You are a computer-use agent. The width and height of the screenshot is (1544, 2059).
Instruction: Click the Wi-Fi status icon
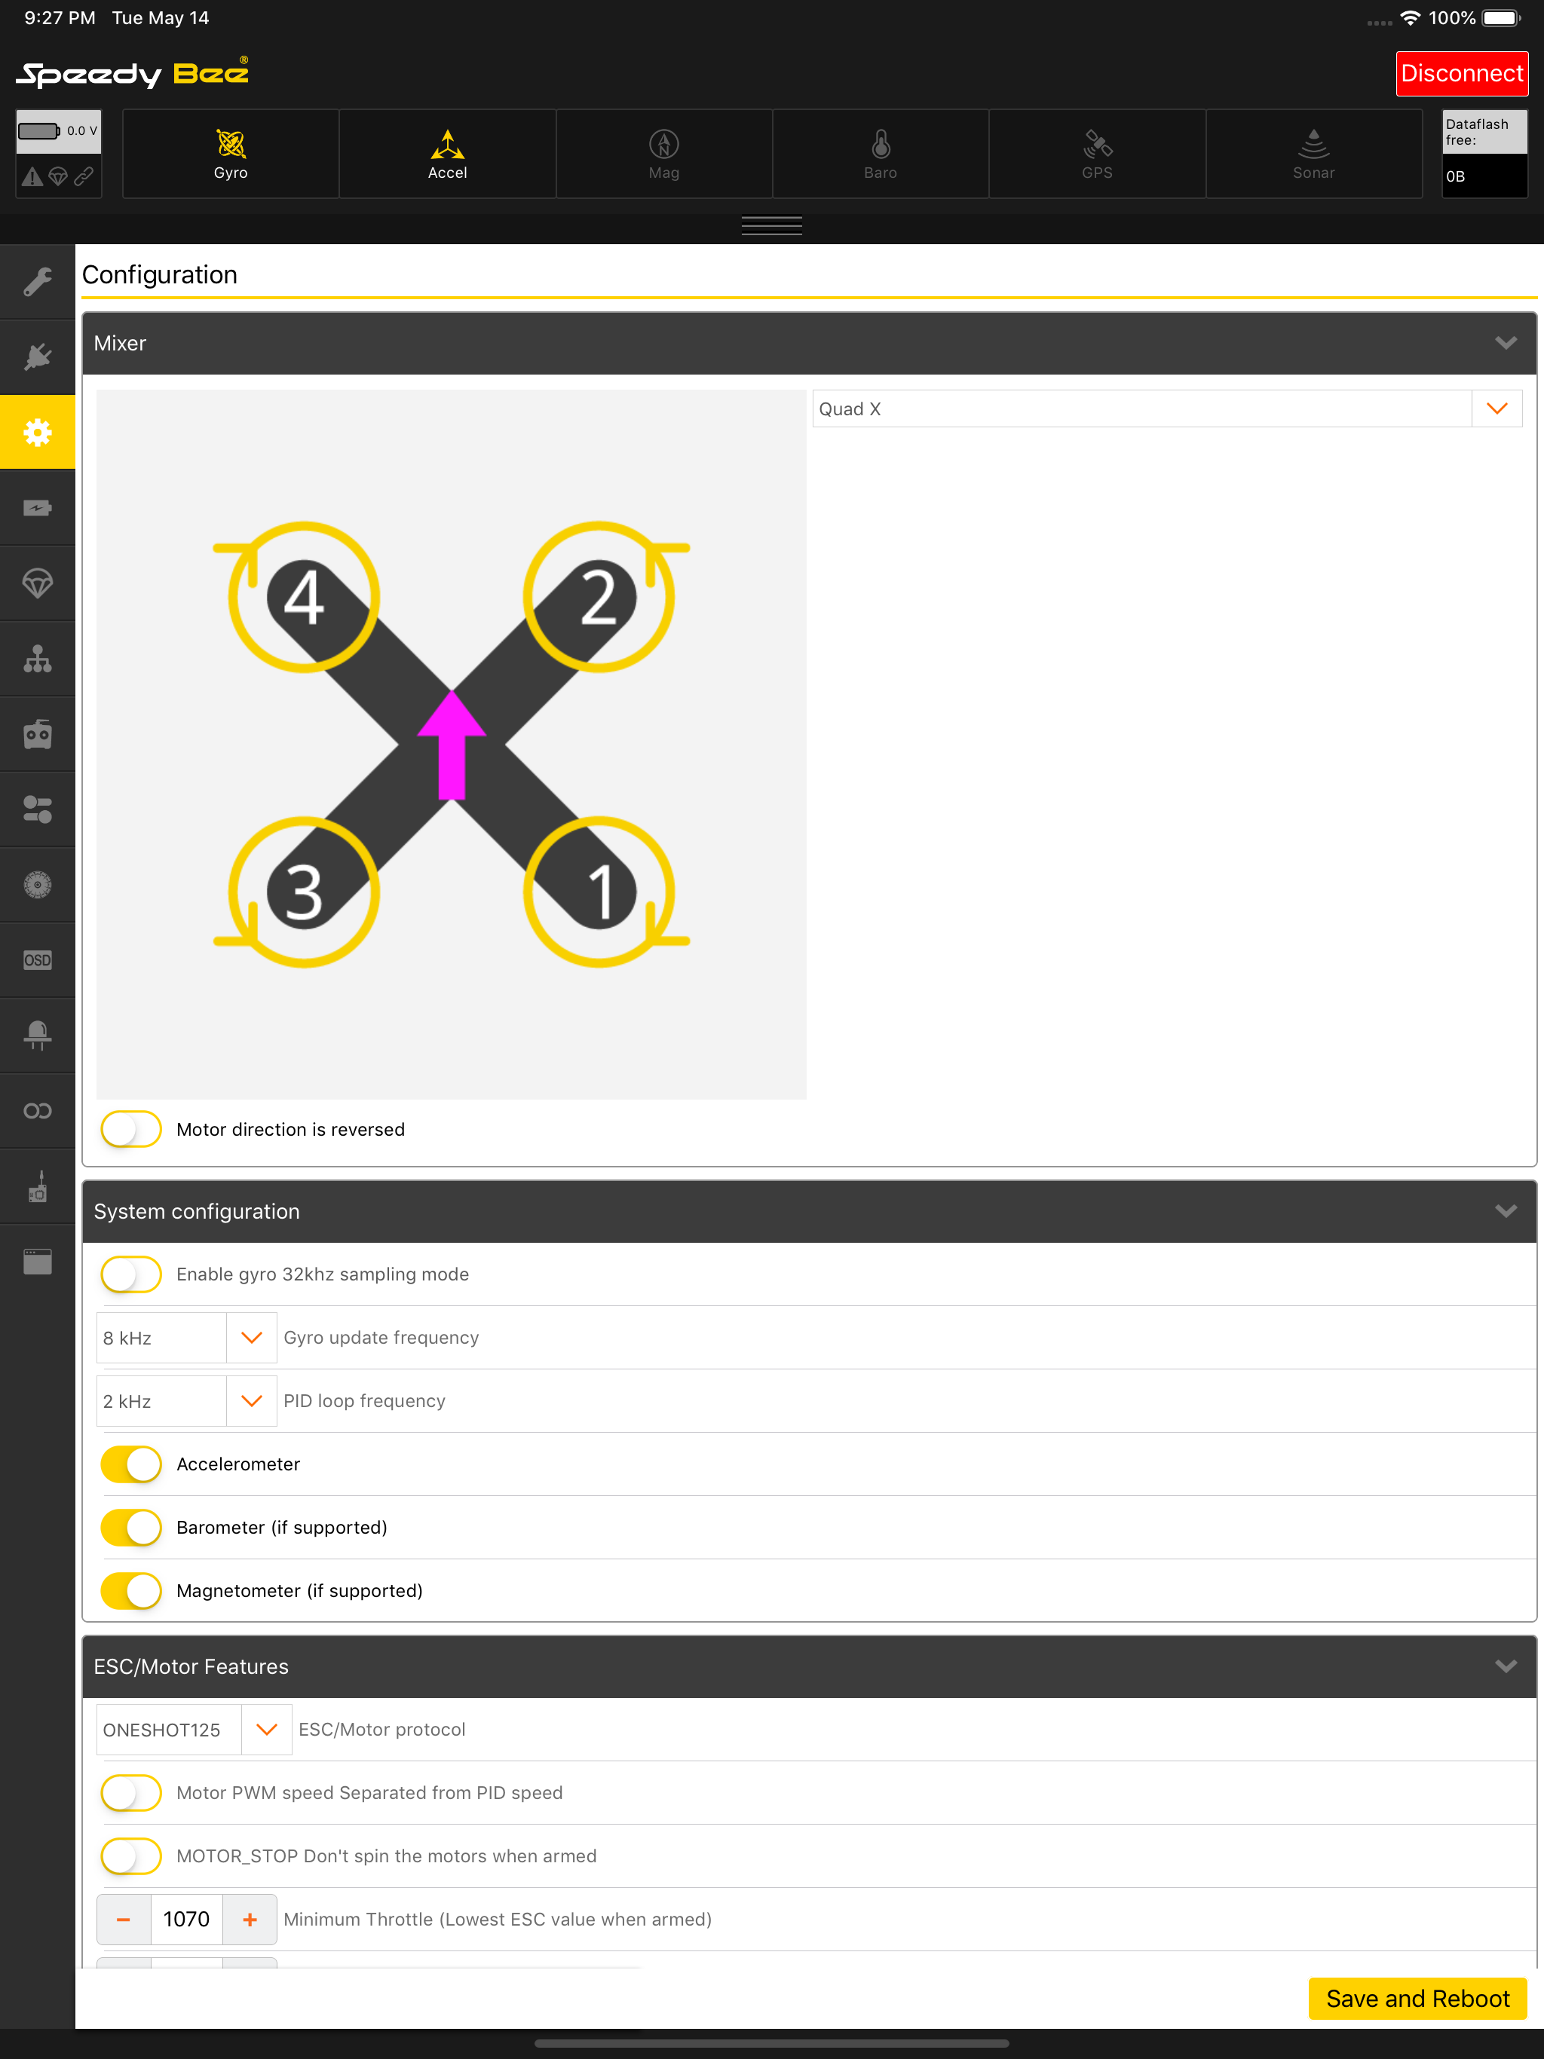click(x=1410, y=17)
